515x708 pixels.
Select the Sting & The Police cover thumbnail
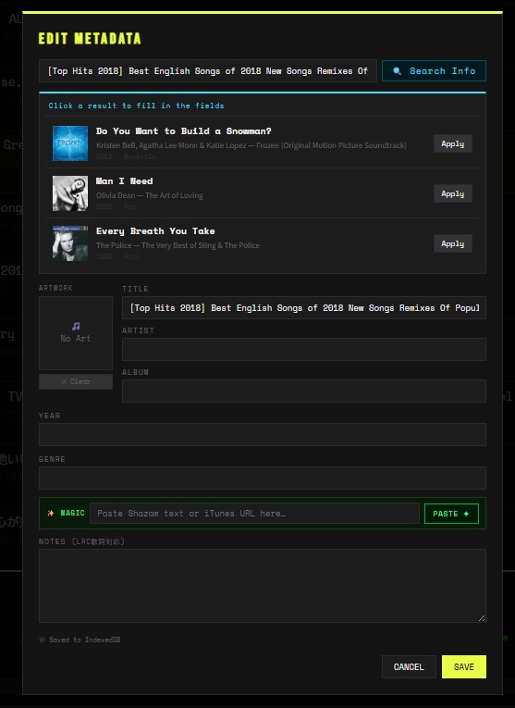[70, 243]
